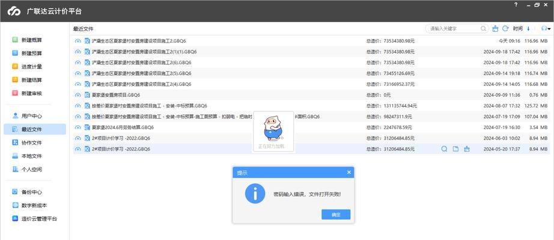Select file 浐灞生态区夏家堡村安置房建设项目施工2(5).GBQ6
This screenshot has height=240, width=554.
tap(141, 73)
